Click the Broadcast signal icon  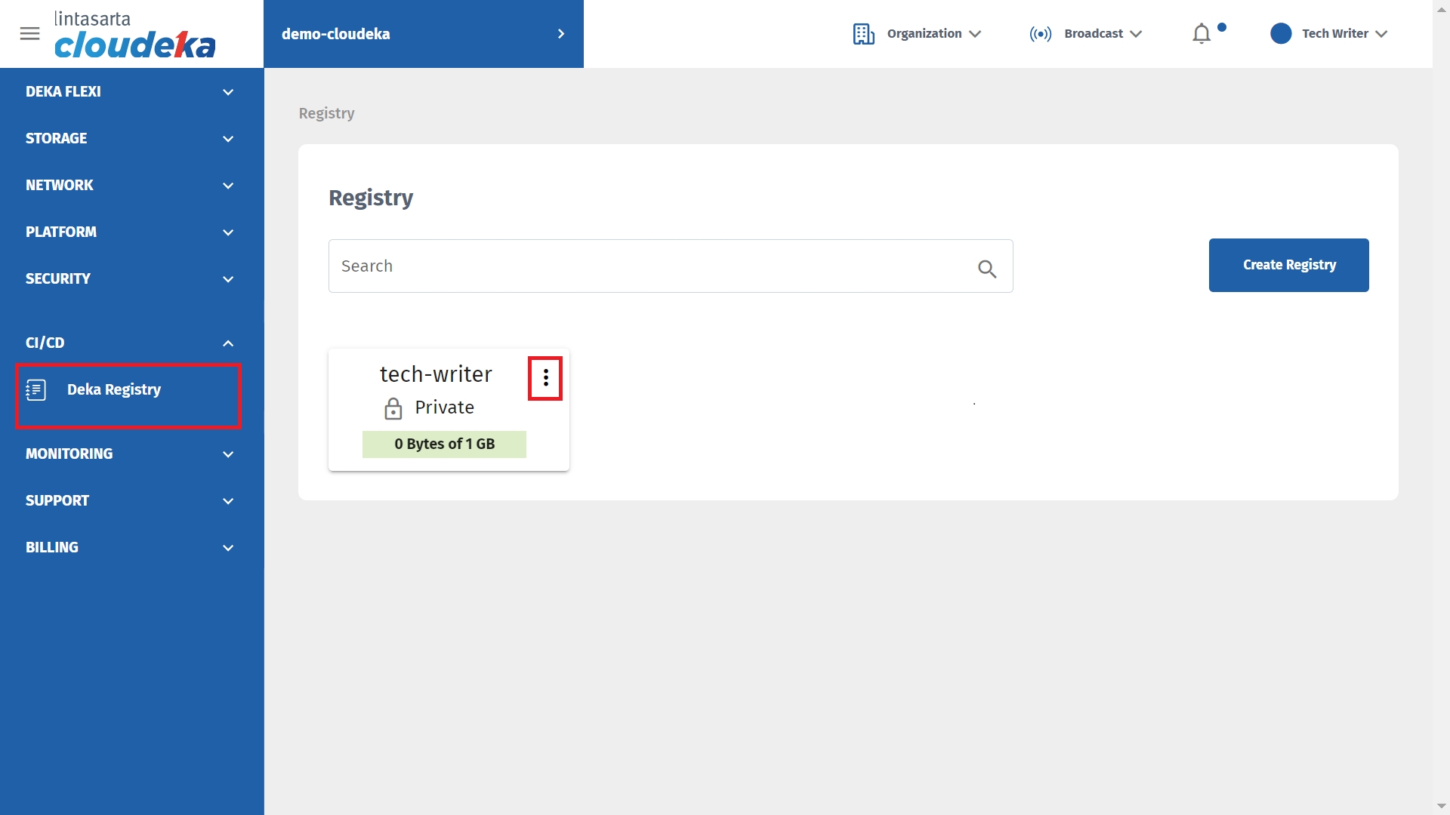point(1040,34)
